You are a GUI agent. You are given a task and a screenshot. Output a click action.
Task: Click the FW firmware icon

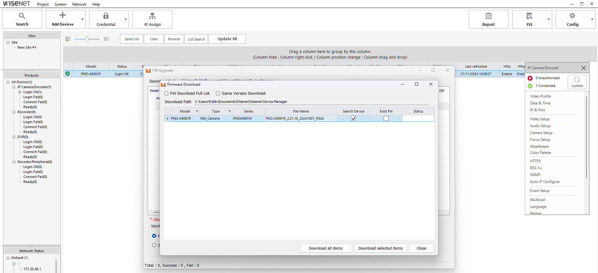pos(529,16)
